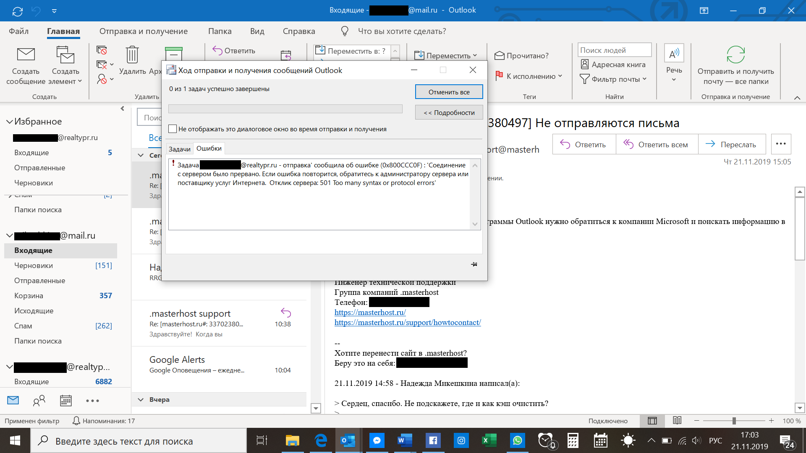Open more actions menu in the reading pane

click(781, 144)
